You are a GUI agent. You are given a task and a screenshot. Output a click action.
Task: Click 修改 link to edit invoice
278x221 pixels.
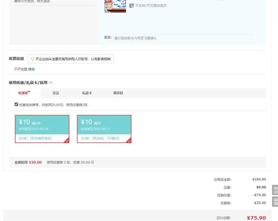point(31,69)
